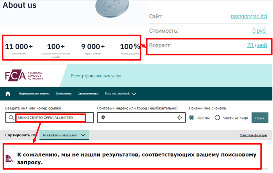Screen dimensions: 273x173
Task: Click the Стоимость: label
Action: (x=164, y=31)
